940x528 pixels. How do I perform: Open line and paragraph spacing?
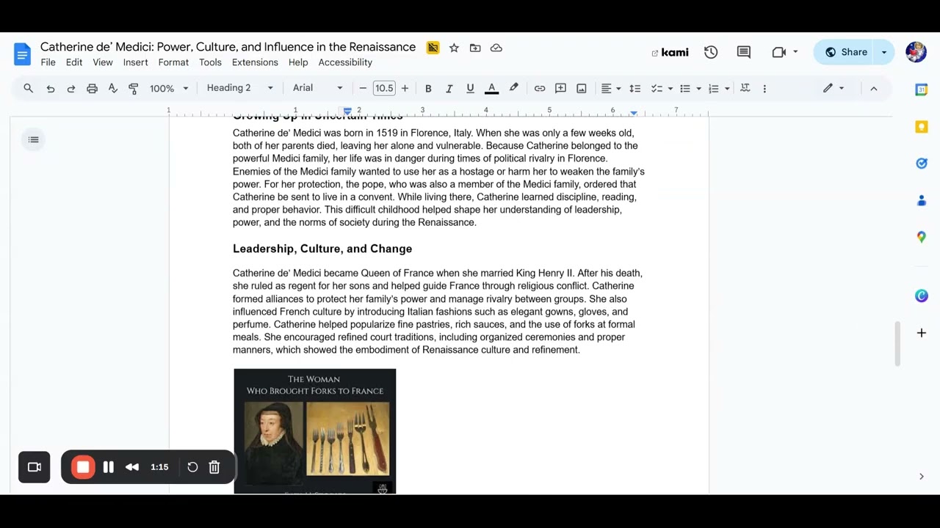pyautogui.click(x=635, y=88)
